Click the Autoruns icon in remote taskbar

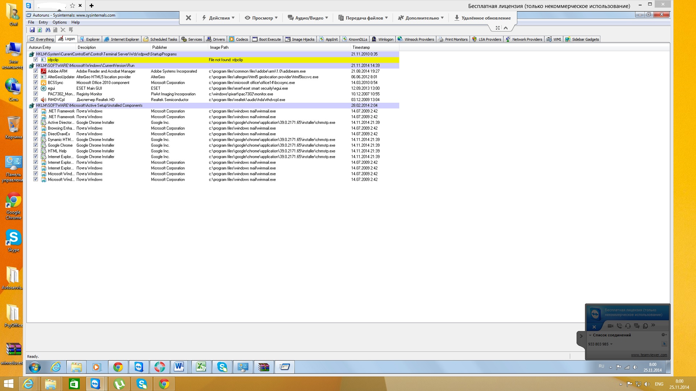pos(285,367)
